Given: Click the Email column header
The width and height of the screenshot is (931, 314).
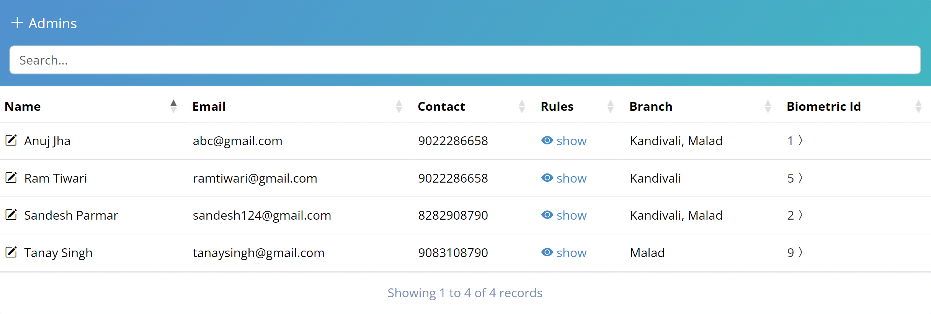Looking at the screenshot, I should [209, 106].
